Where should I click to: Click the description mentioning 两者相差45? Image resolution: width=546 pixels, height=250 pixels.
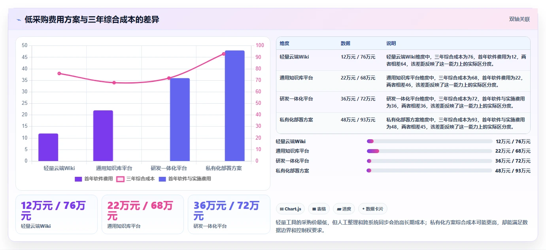click(456, 123)
